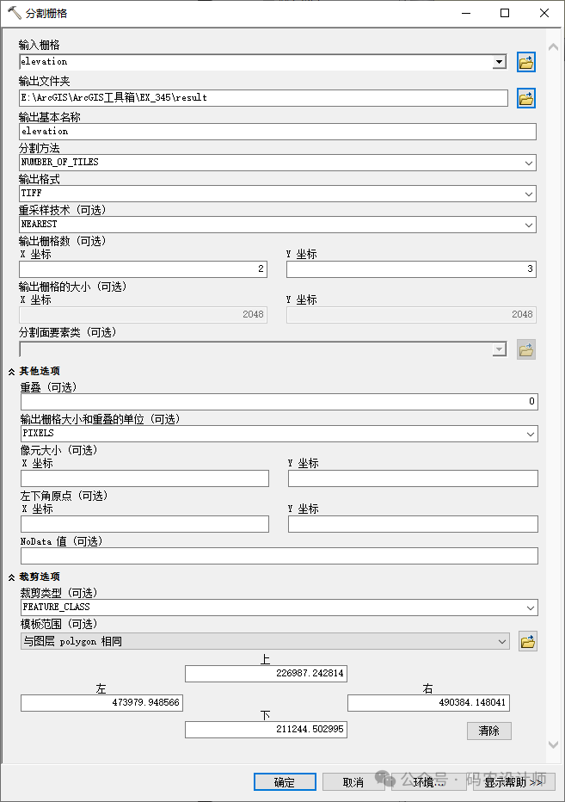
Task: Click the 取消 button
Action: (353, 782)
